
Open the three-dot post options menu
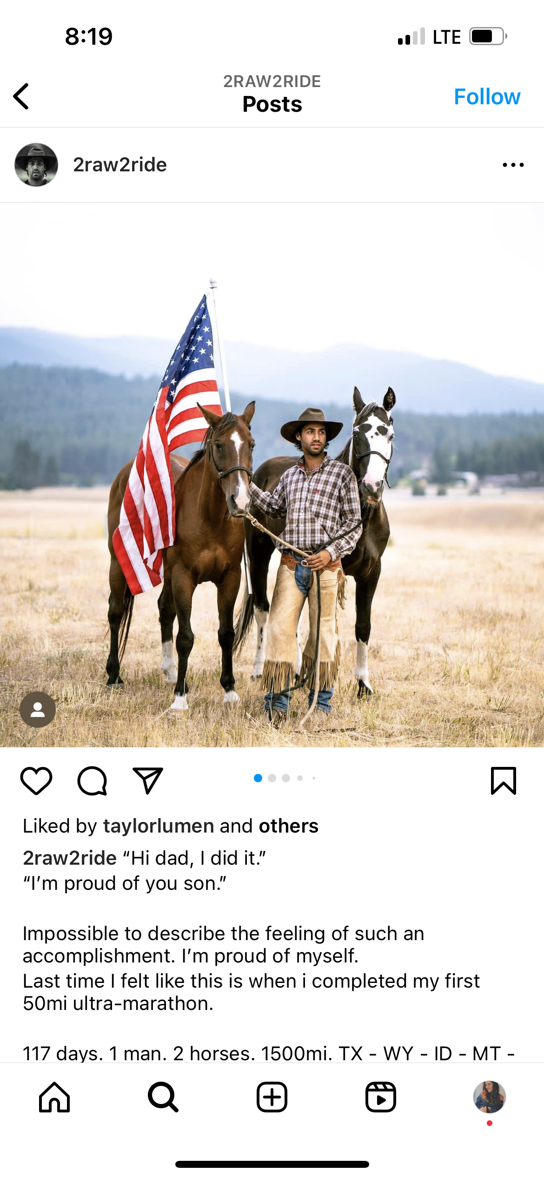[x=513, y=165]
